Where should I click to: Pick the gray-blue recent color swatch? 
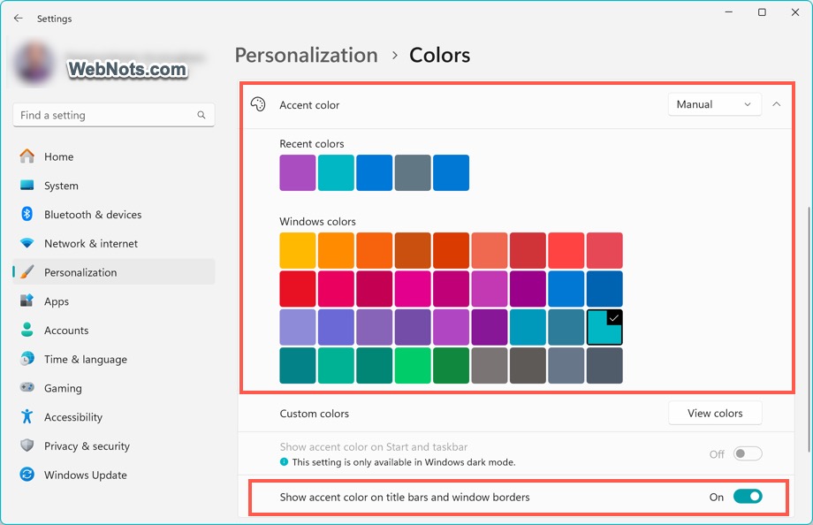tap(413, 172)
